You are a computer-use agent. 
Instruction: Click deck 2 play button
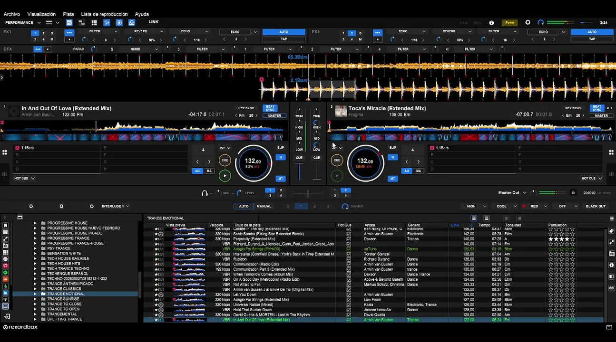coord(337,176)
